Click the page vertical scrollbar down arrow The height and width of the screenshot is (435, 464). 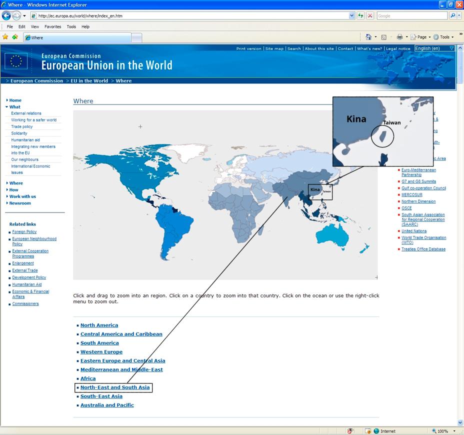(x=460, y=422)
